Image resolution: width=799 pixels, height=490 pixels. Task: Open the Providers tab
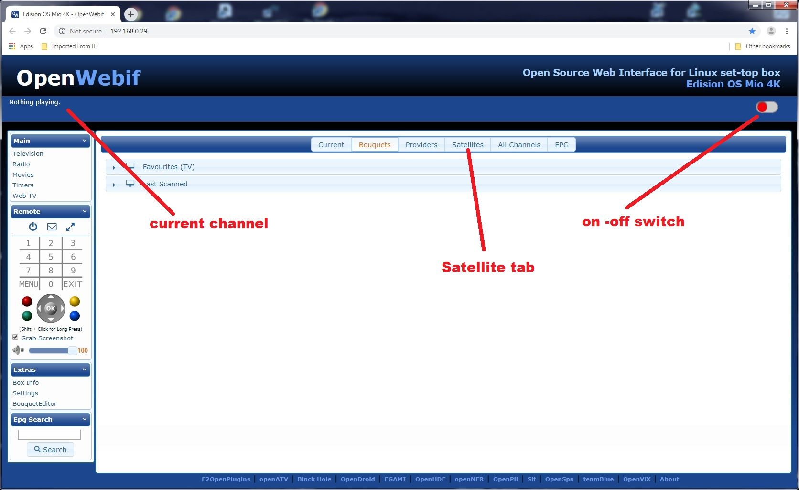(x=421, y=145)
